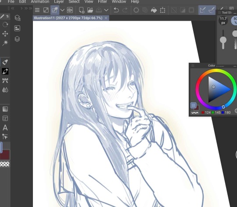Select the dark red sub color in toolbar
The image size is (237, 207).
coord(6,155)
